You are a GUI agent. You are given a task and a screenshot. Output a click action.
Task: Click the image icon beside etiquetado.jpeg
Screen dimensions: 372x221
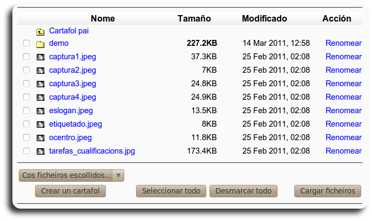coord(40,125)
